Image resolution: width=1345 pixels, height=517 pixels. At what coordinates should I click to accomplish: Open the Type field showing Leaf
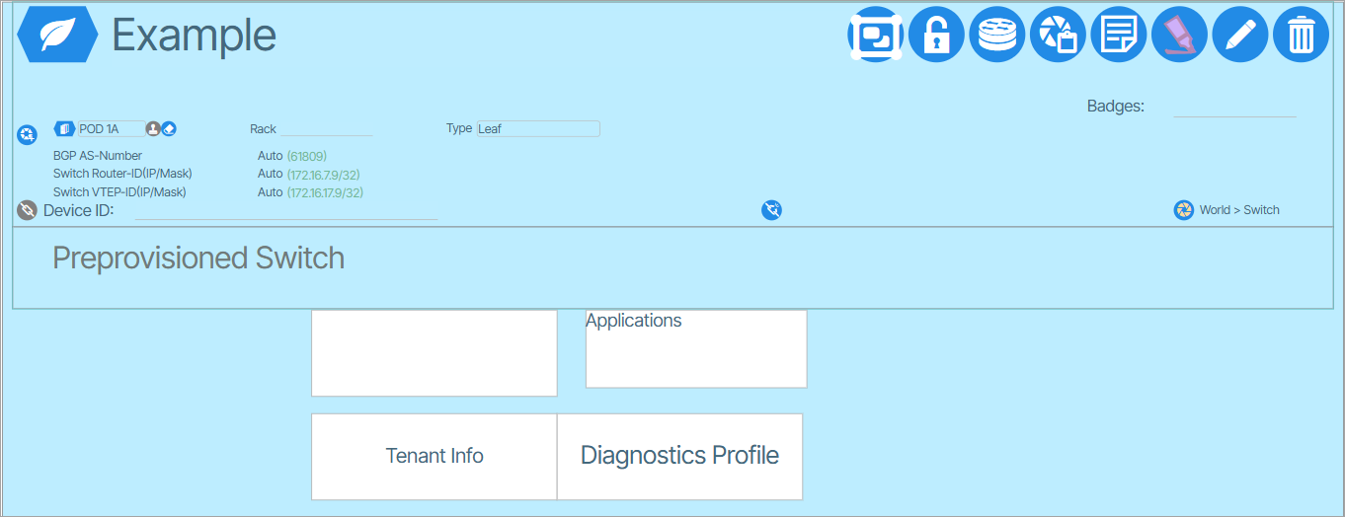[x=537, y=129]
